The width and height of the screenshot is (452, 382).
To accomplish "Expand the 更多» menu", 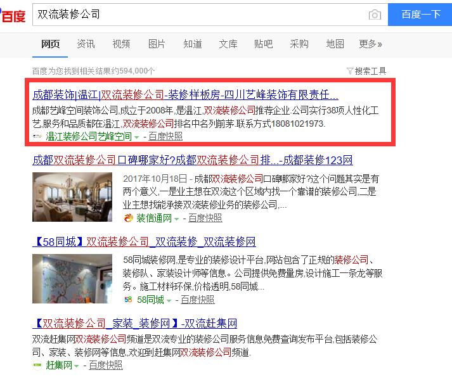I will click(x=370, y=44).
